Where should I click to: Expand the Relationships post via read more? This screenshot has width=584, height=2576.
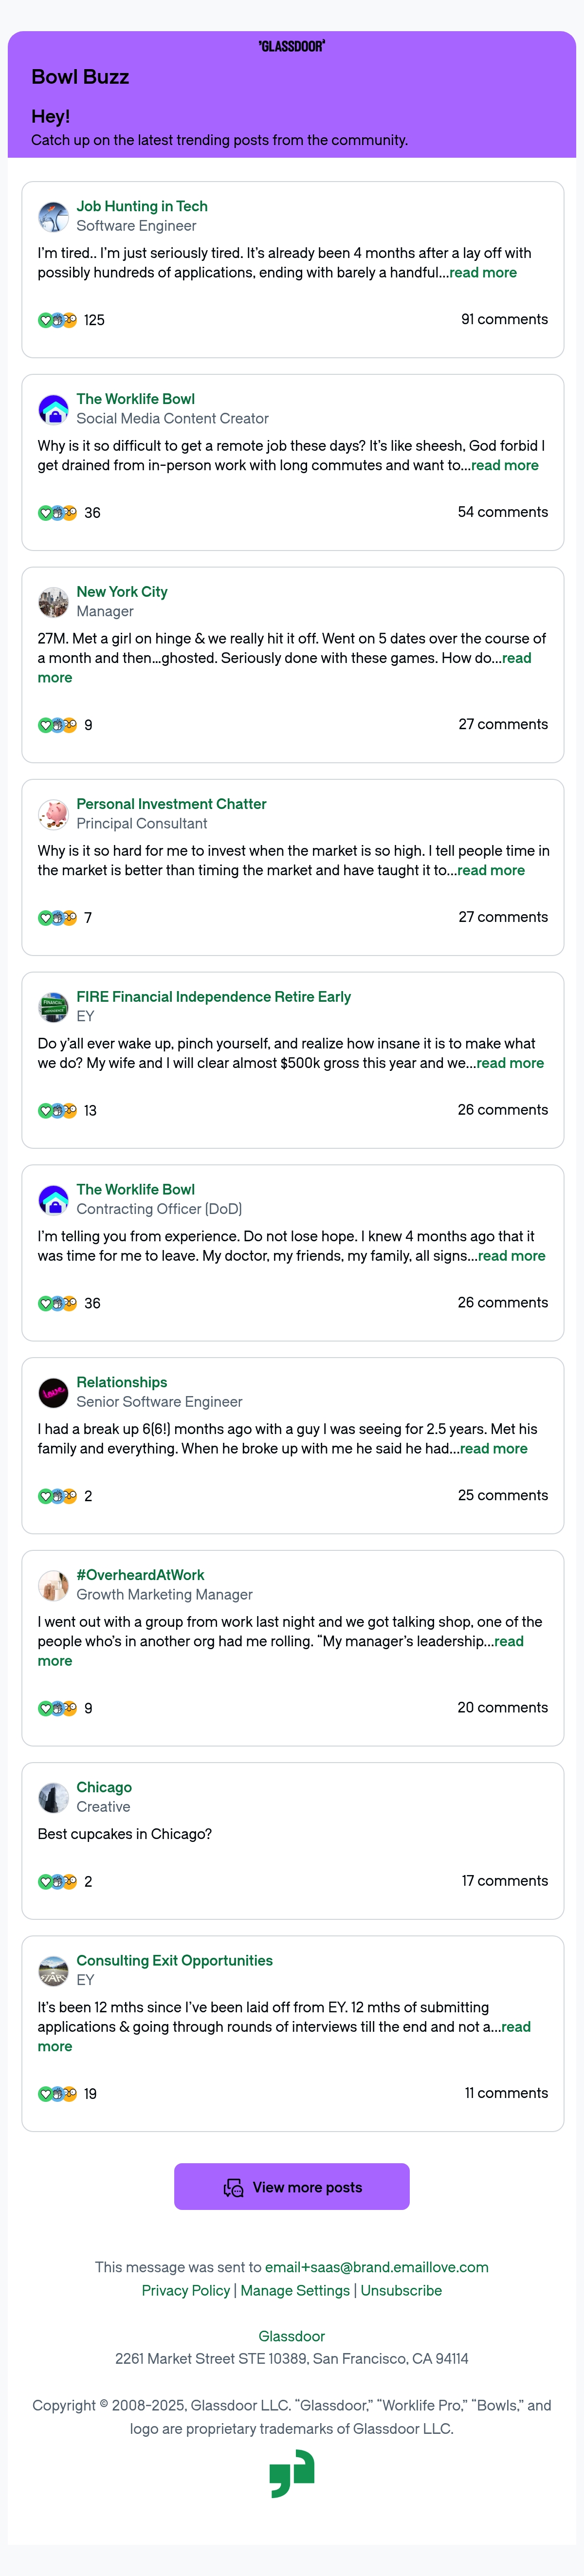tap(493, 1448)
